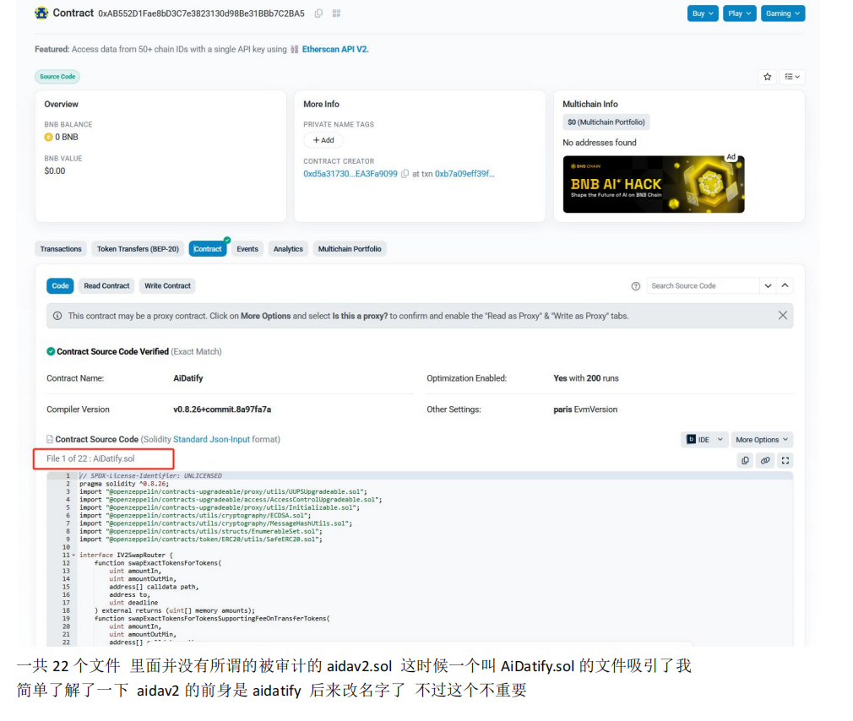The image size is (853, 721).
Task: Open the Buy dropdown menu
Action: point(703,14)
